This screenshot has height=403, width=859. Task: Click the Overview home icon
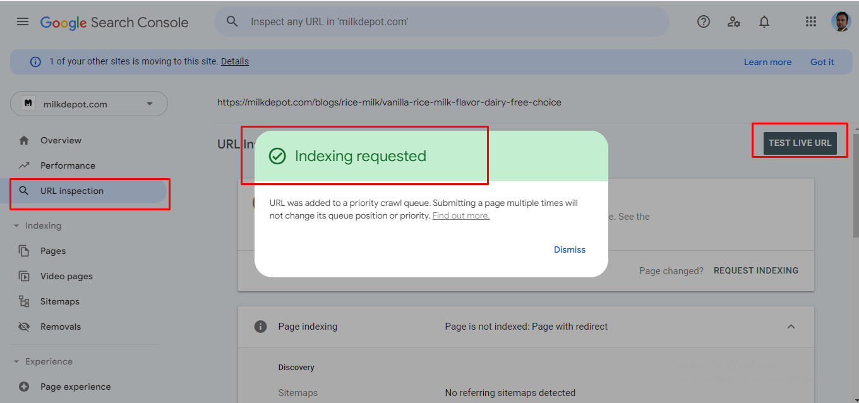pyautogui.click(x=24, y=140)
